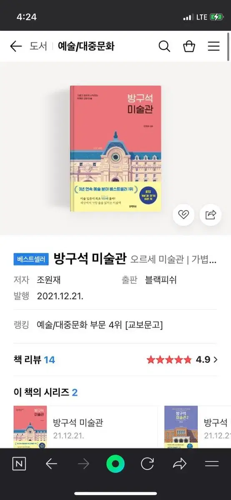Screen dimensions: 231x500
Task: Tap the green Naver circle button
Action: coord(115,464)
